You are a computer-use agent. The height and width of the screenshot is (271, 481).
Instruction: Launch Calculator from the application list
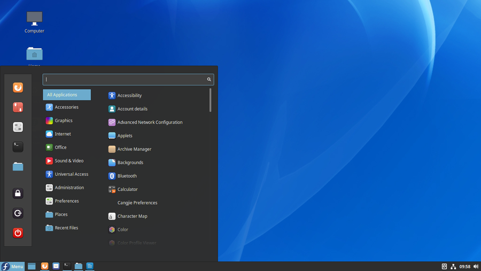[127, 189]
